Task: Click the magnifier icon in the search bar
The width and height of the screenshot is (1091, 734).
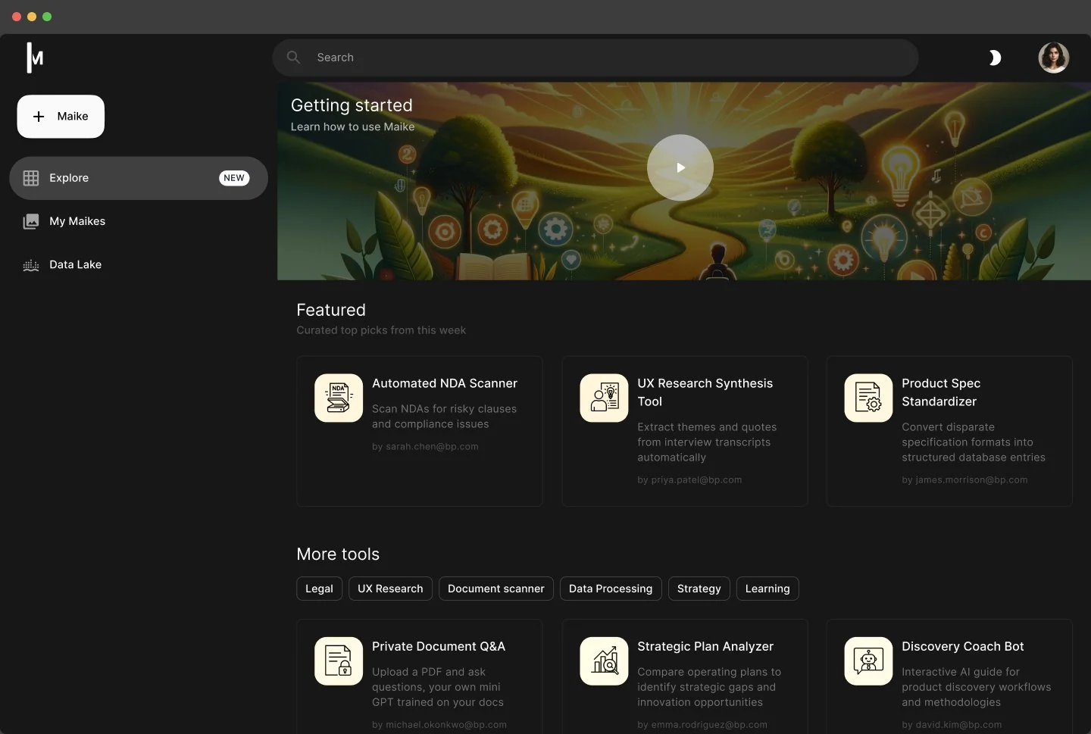Action: [293, 58]
